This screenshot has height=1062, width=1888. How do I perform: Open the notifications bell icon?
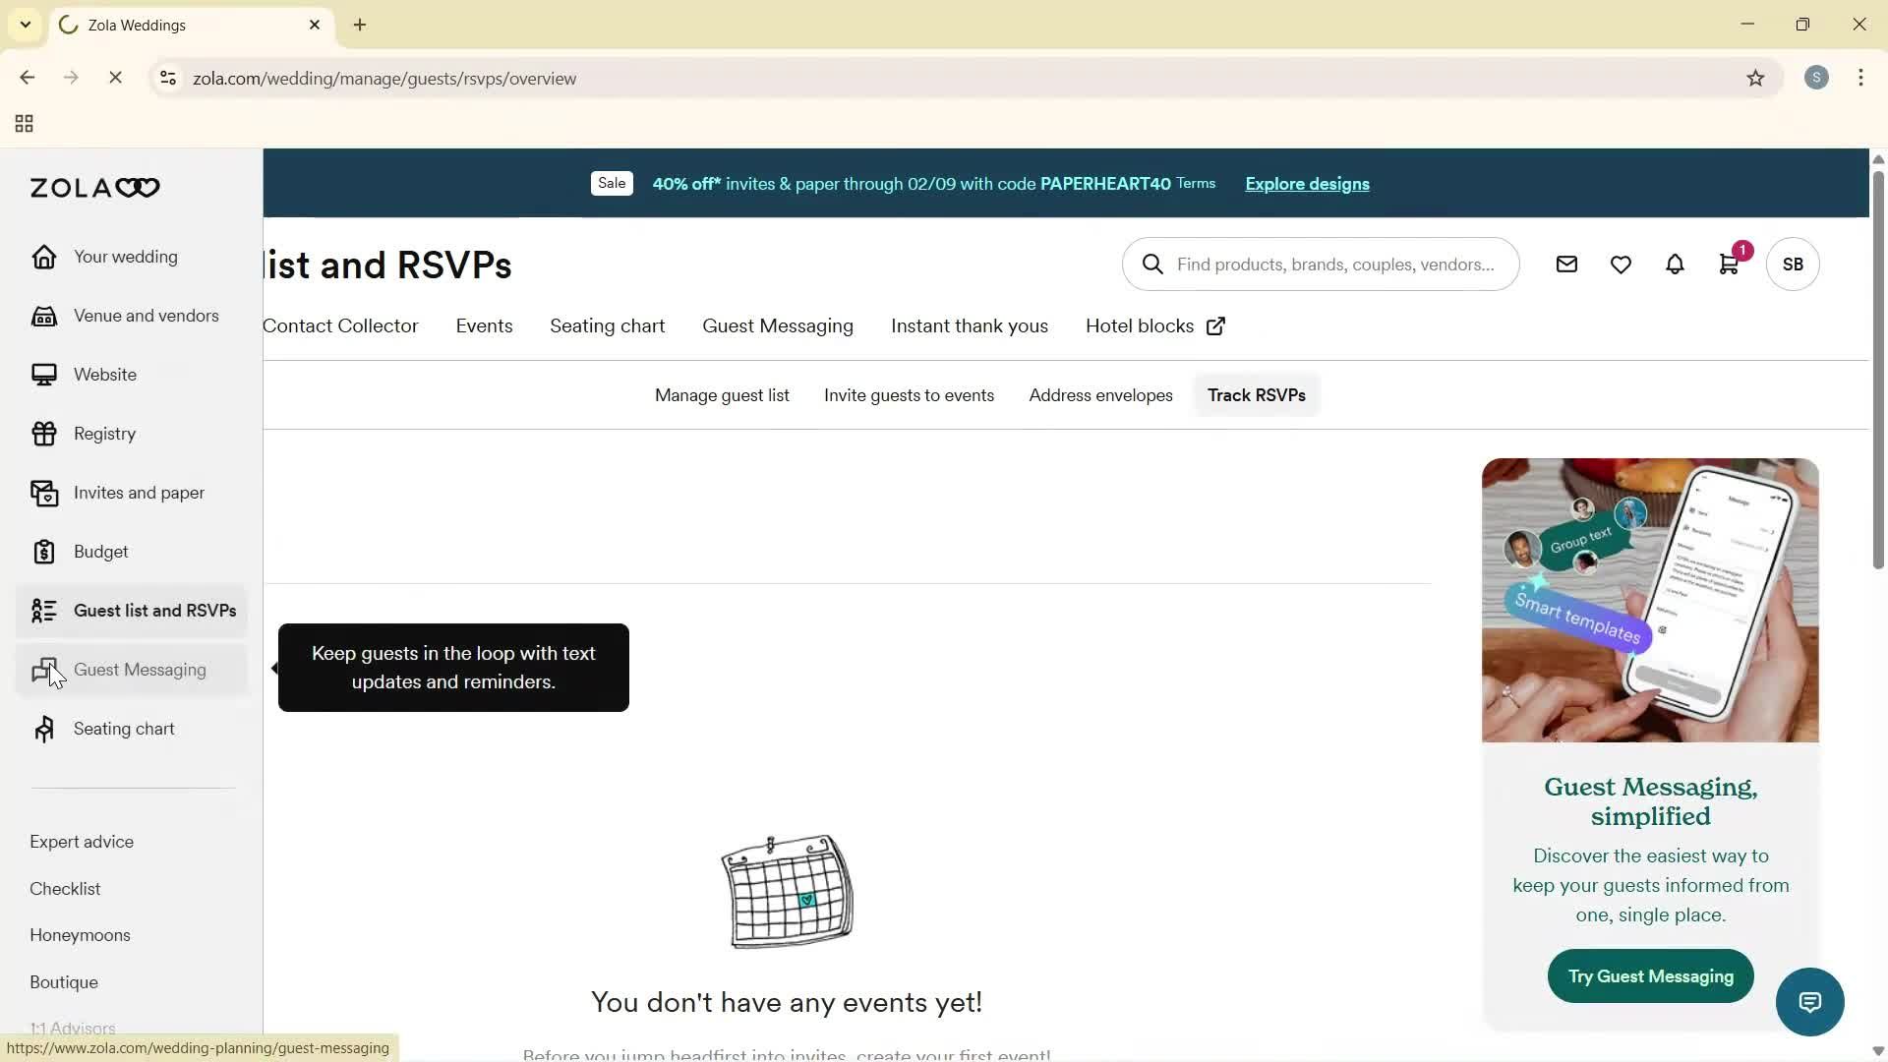[1675, 264]
